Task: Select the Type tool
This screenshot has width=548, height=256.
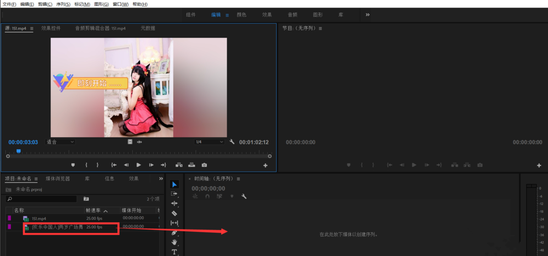Action: click(174, 252)
